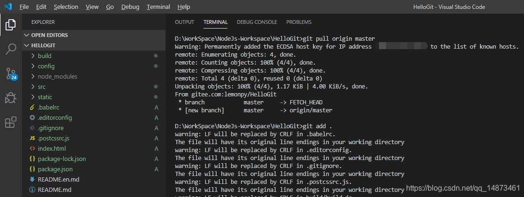The image size is (524, 197).
Task: Switch to the PROBLEMS tab
Action: tap(299, 22)
